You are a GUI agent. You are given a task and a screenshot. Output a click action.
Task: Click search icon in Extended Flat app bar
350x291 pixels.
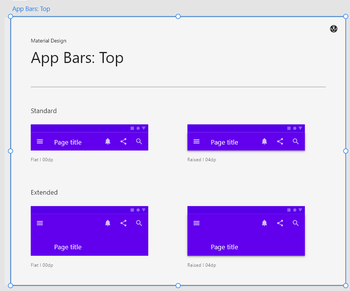point(139,223)
